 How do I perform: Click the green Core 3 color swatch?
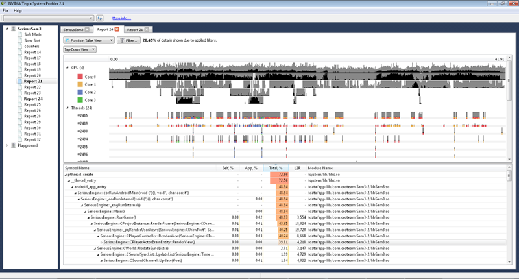pos(80,100)
